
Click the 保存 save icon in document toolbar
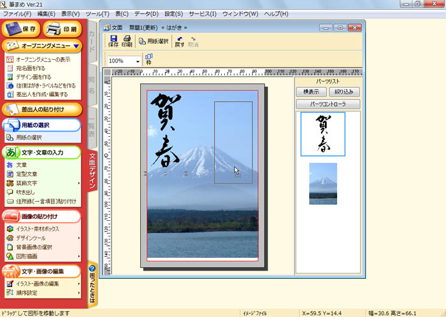[x=113, y=41]
